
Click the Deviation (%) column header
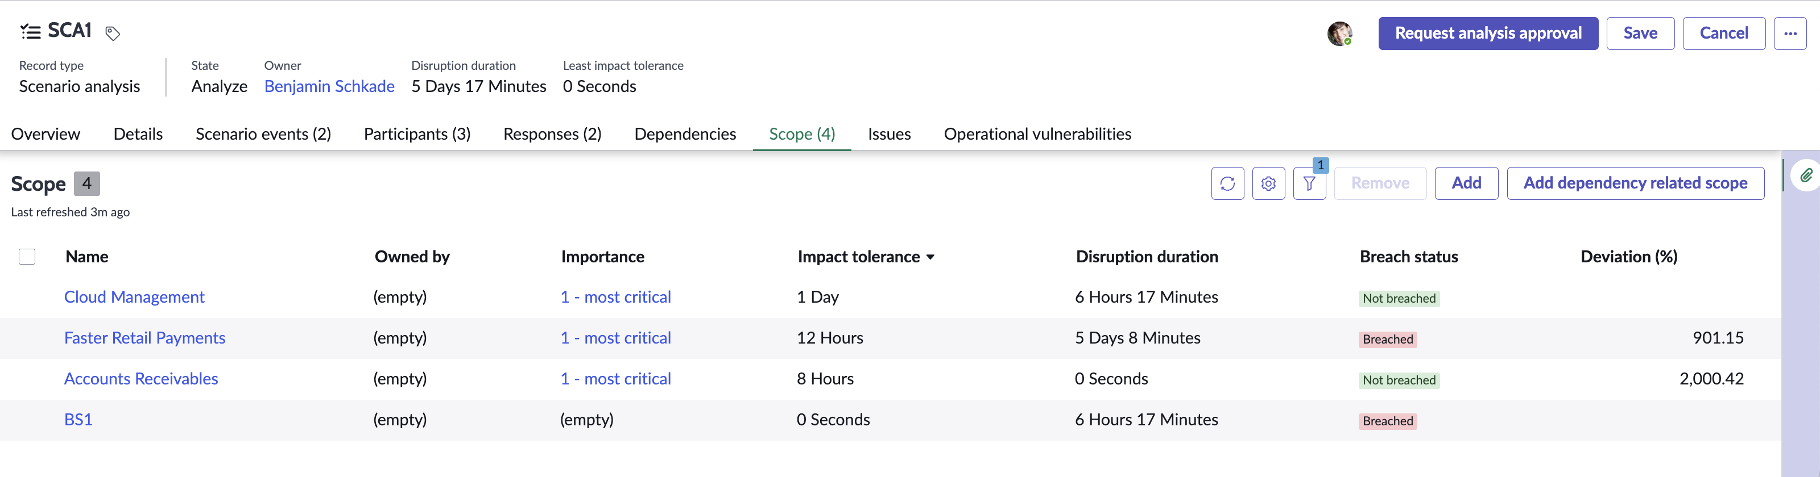(x=1628, y=257)
